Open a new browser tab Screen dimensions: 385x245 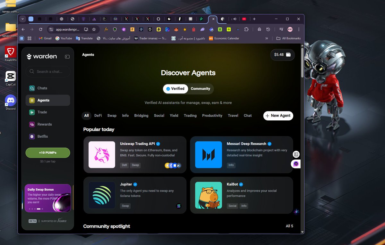[x=254, y=19]
